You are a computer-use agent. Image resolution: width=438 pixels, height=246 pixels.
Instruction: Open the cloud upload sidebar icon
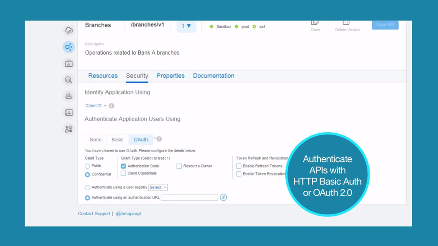point(69,30)
